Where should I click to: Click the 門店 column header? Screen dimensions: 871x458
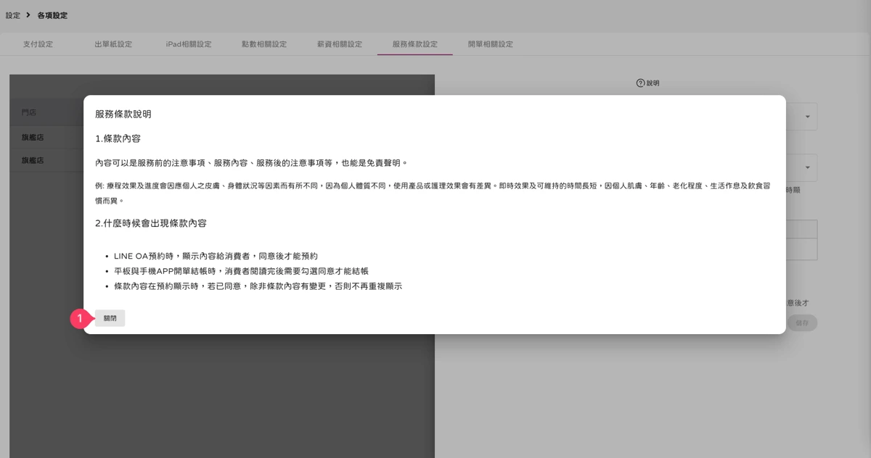coord(29,113)
